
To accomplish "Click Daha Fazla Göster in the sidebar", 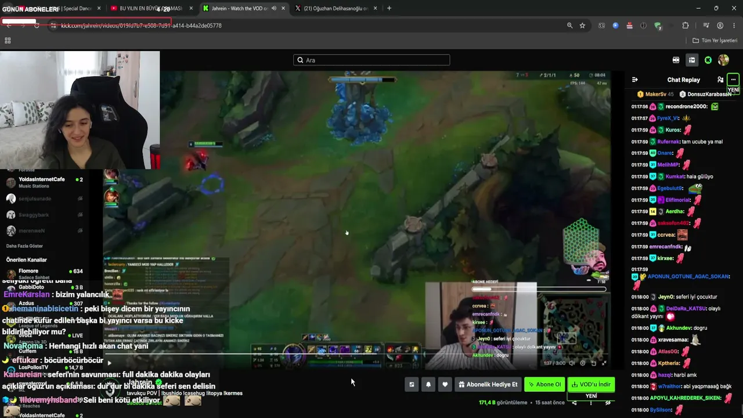I will click(24, 246).
